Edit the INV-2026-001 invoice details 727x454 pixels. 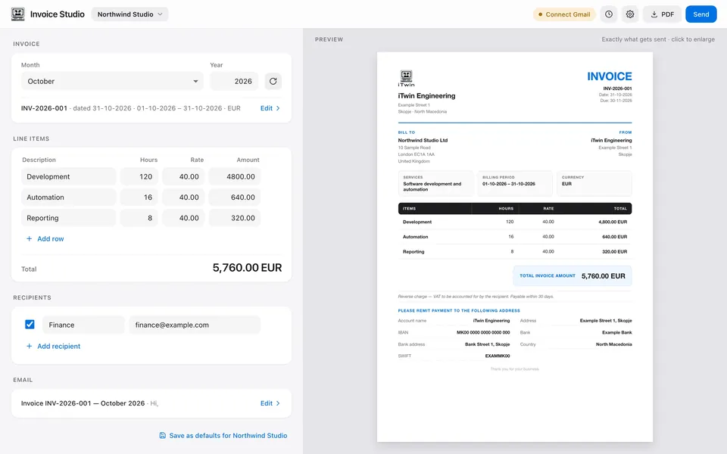[x=270, y=108]
